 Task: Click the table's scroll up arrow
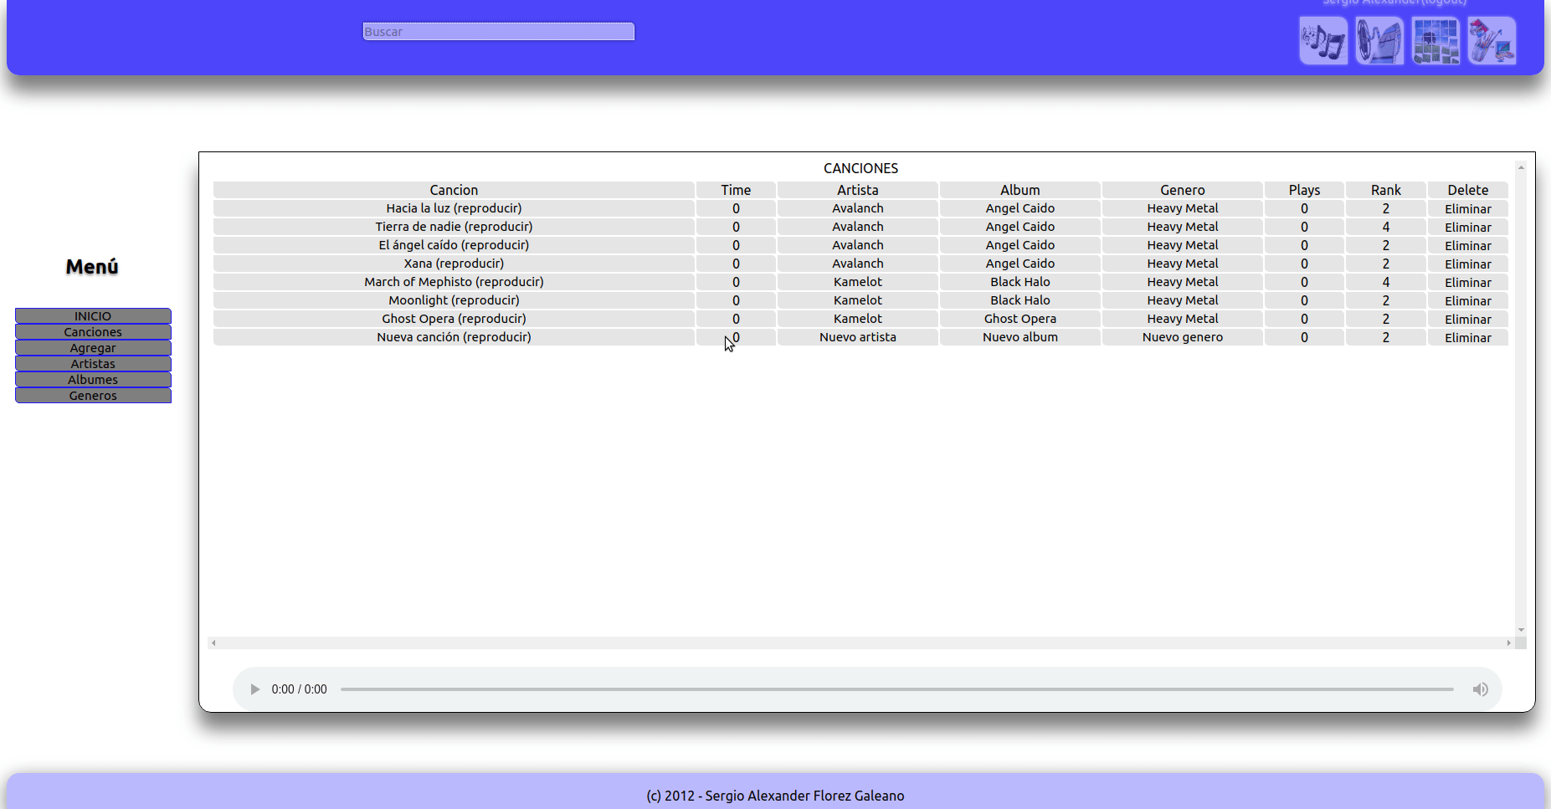[1521, 168]
